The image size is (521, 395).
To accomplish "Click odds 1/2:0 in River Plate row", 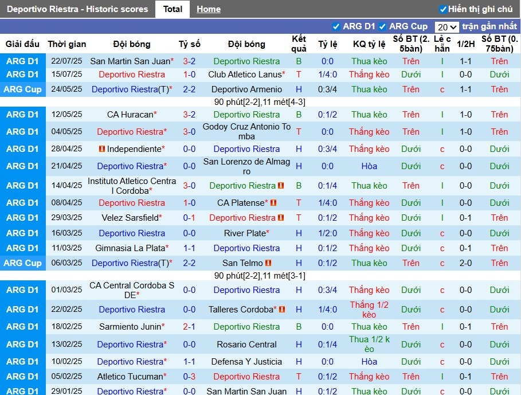I will pos(328,233).
